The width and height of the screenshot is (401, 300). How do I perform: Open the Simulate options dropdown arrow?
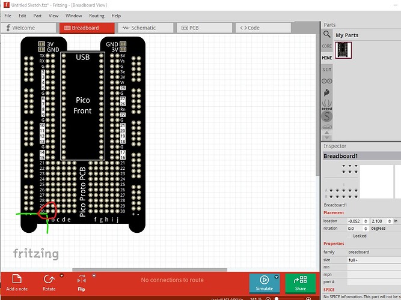click(277, 277)
